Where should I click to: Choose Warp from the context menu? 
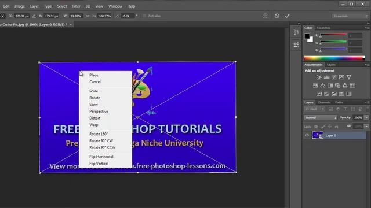[x=94, y=125]
